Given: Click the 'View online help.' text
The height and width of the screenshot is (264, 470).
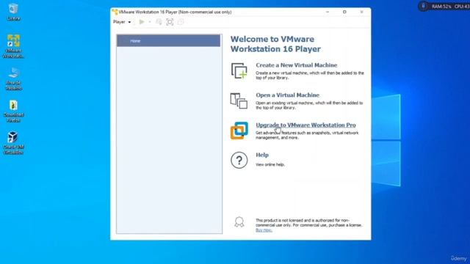Looking at the screenshot, I should click(x=270, y=164).
